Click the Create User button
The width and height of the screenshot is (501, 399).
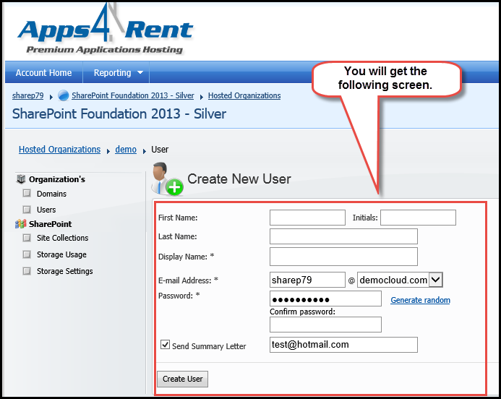tap(182, 379)
